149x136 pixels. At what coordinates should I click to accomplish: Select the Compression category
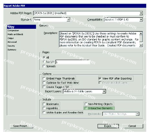click(x=13, y=31)
